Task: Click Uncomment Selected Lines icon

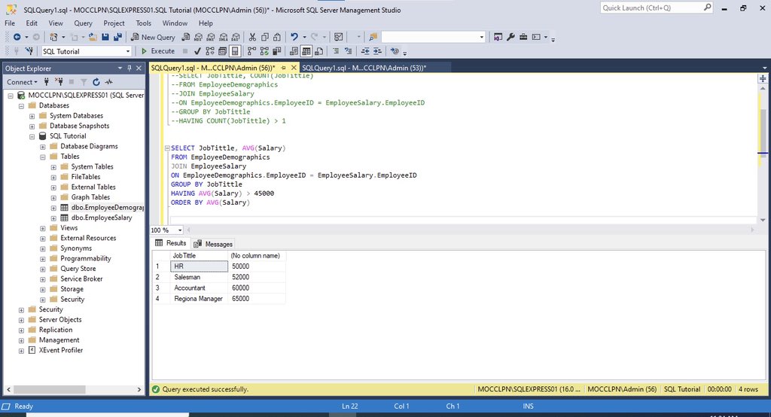Action: [348, 51]
